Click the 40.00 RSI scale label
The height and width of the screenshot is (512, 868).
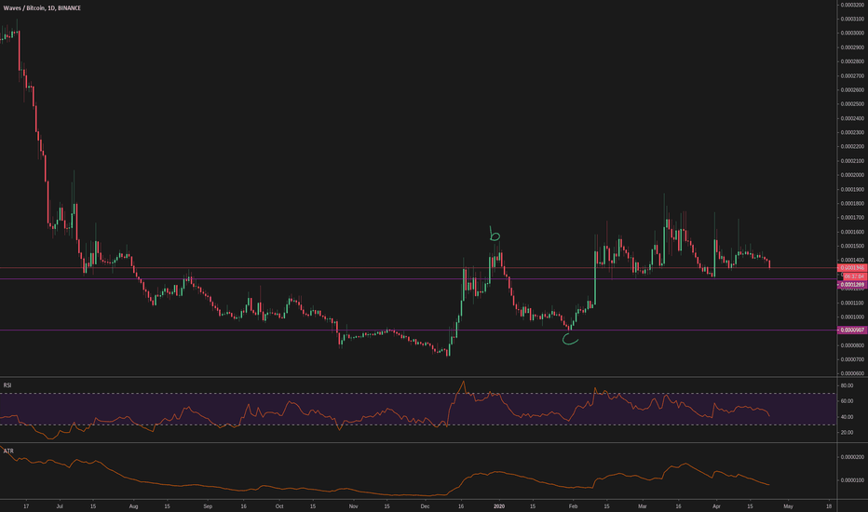coord(847,417)
